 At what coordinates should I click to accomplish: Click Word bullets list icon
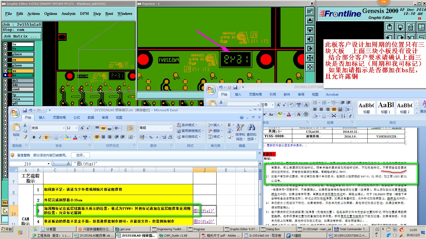point(315,103)
